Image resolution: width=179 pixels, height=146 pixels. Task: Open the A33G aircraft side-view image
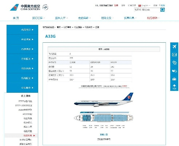(x=104, y=100)
